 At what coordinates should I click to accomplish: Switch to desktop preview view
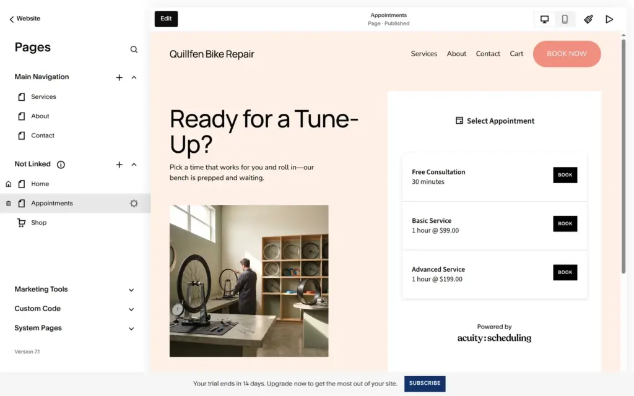click(x=545, y=19)
